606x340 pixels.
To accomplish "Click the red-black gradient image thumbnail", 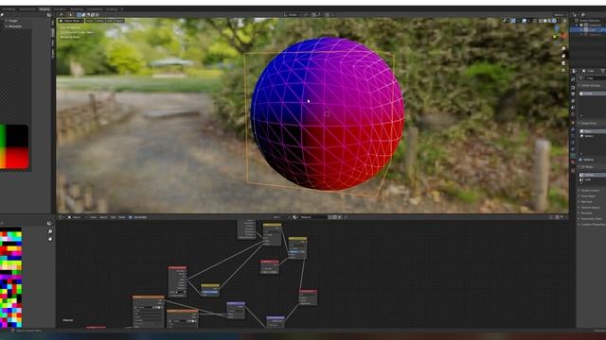I will pos(14,147).
